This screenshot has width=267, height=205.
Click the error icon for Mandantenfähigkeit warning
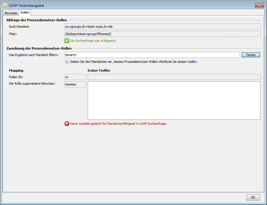67,124
